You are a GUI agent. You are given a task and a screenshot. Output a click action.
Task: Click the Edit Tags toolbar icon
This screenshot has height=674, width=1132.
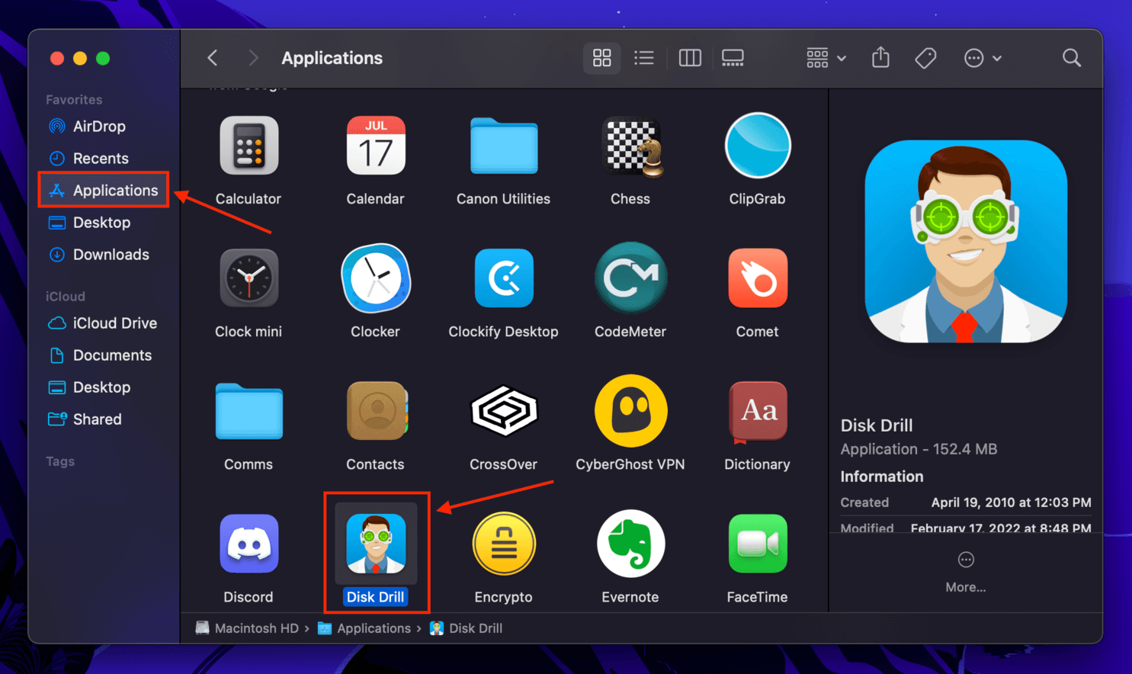[x=925, y=58]
